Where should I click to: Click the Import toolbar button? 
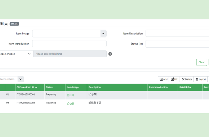pos(201,79)
